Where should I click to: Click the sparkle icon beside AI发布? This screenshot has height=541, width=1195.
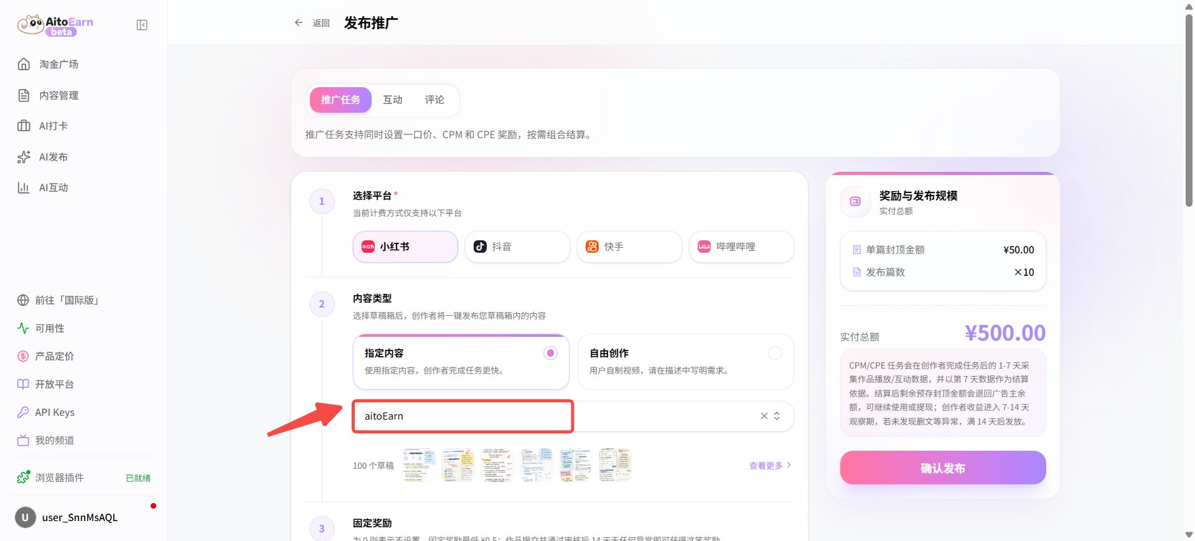click(x=24, y=157)
